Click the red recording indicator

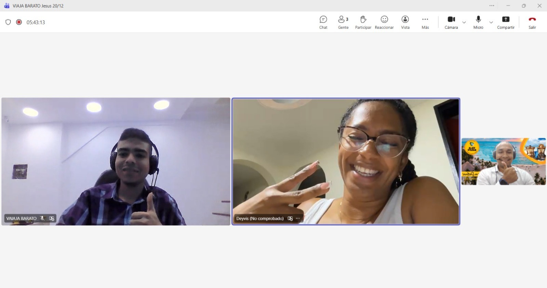pyautogui.click(x=19, y=22)
